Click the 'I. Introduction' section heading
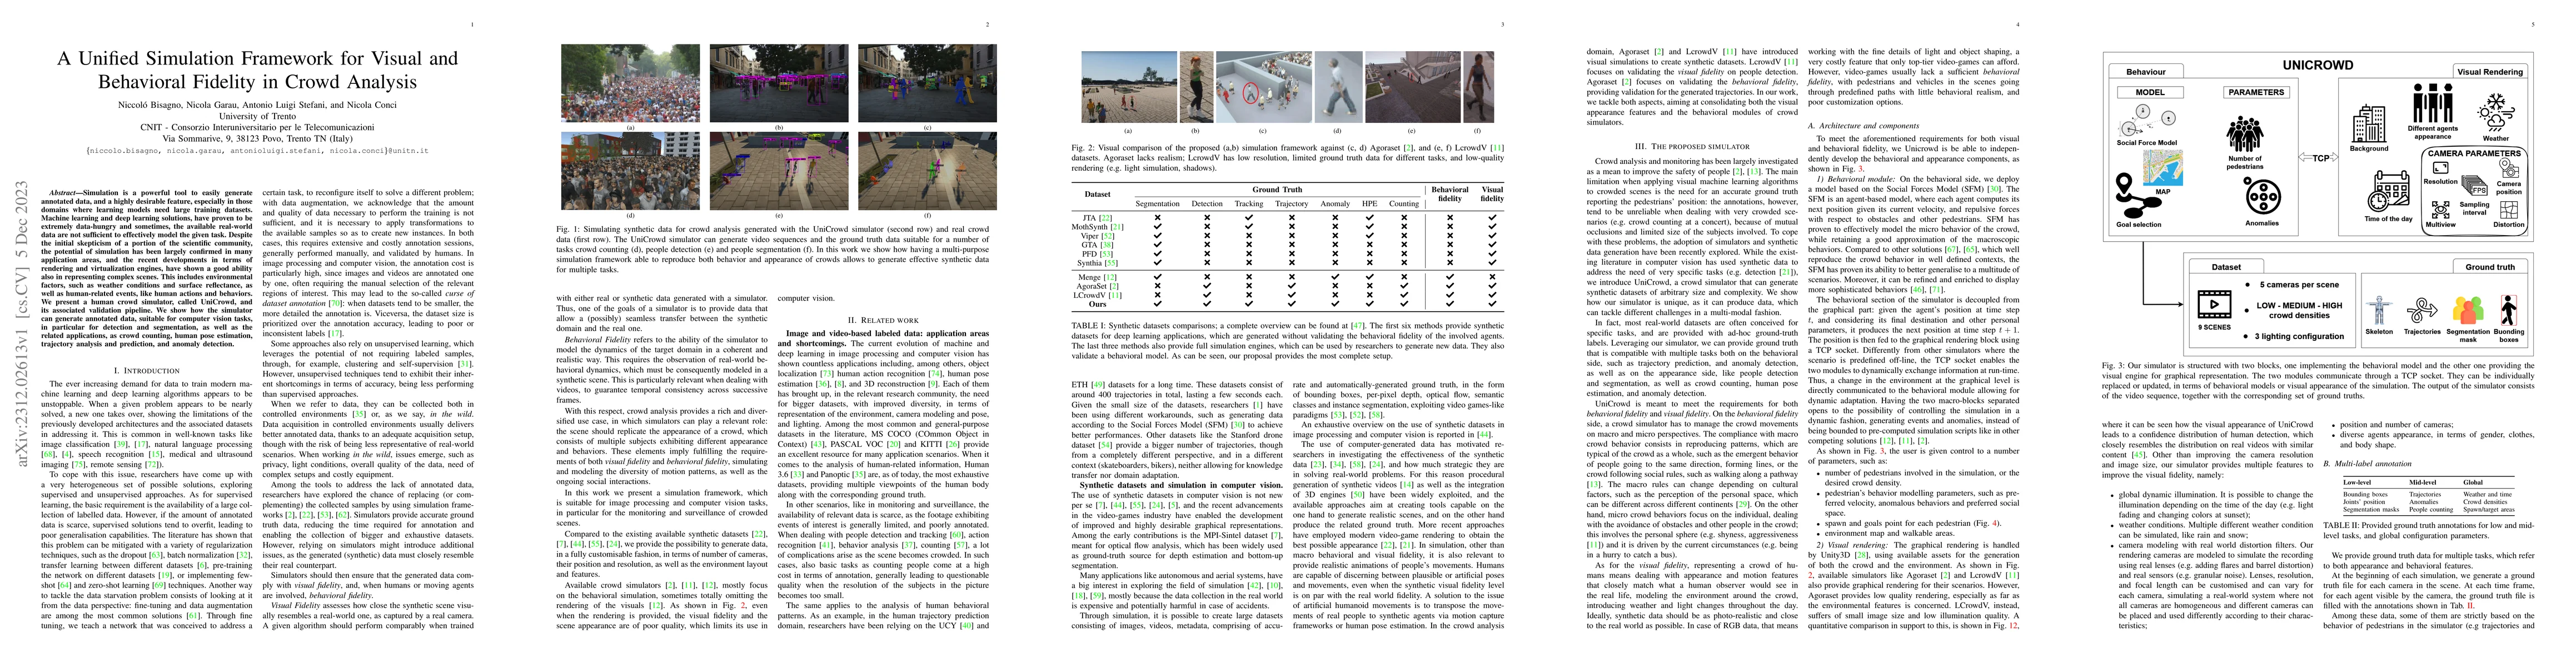 tap(147, 370)
